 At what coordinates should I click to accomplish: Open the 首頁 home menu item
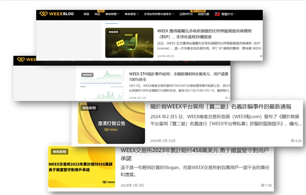point(86,14)
